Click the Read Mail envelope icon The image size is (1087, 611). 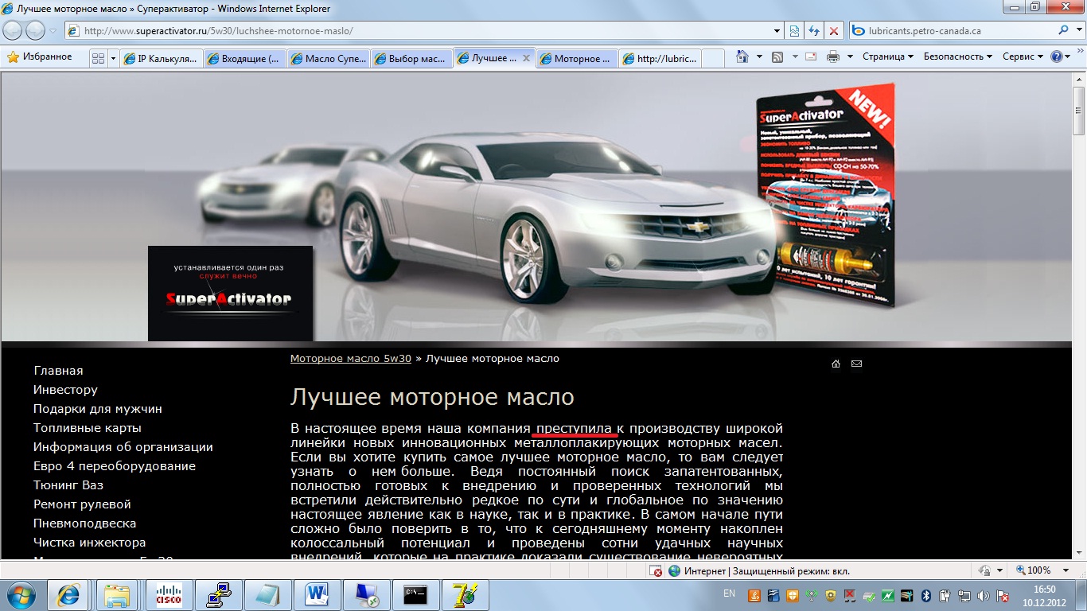tap(811, 57)
